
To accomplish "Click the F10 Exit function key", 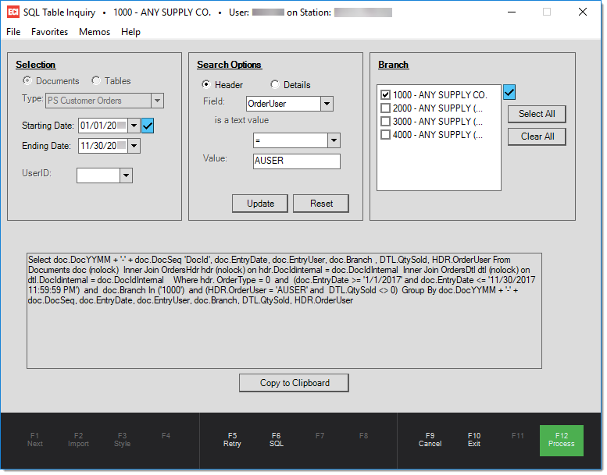I will (x=474, y=440).
